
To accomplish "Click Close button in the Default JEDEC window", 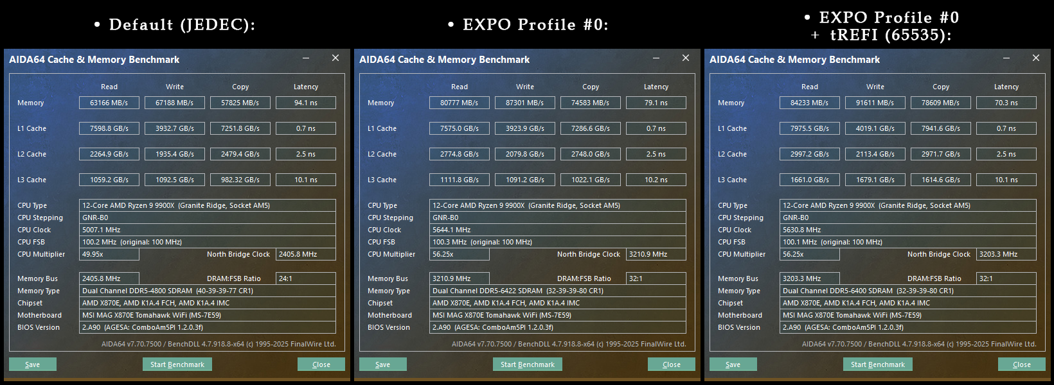I will [x=321, y=364].
